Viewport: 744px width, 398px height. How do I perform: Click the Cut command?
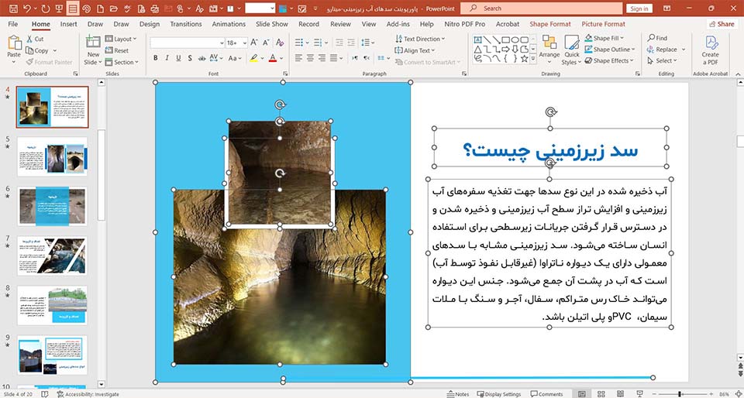(35, 39)
